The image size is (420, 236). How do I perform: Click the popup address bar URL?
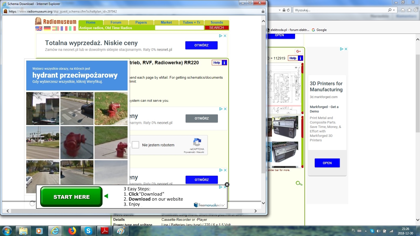63,12
